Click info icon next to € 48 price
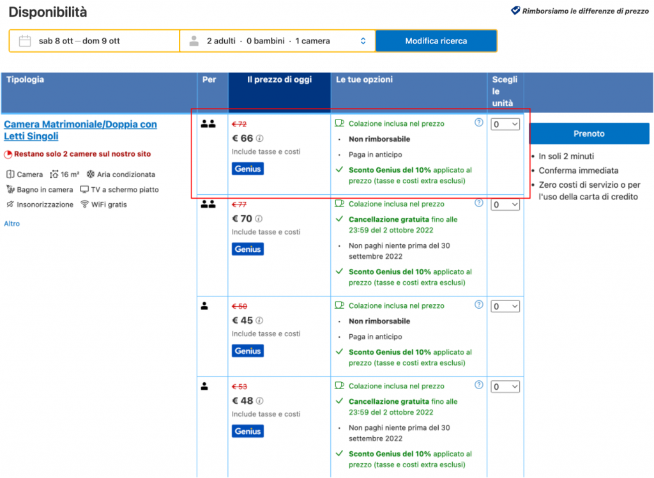 point(259,401)
